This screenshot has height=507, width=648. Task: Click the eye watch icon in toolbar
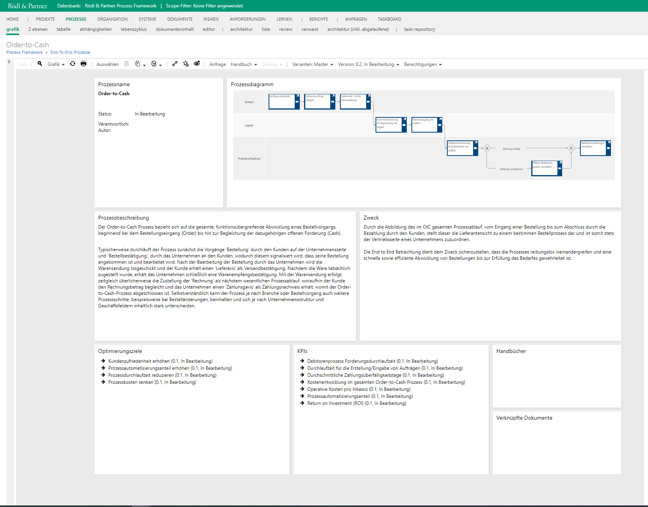tap(197, 64)
